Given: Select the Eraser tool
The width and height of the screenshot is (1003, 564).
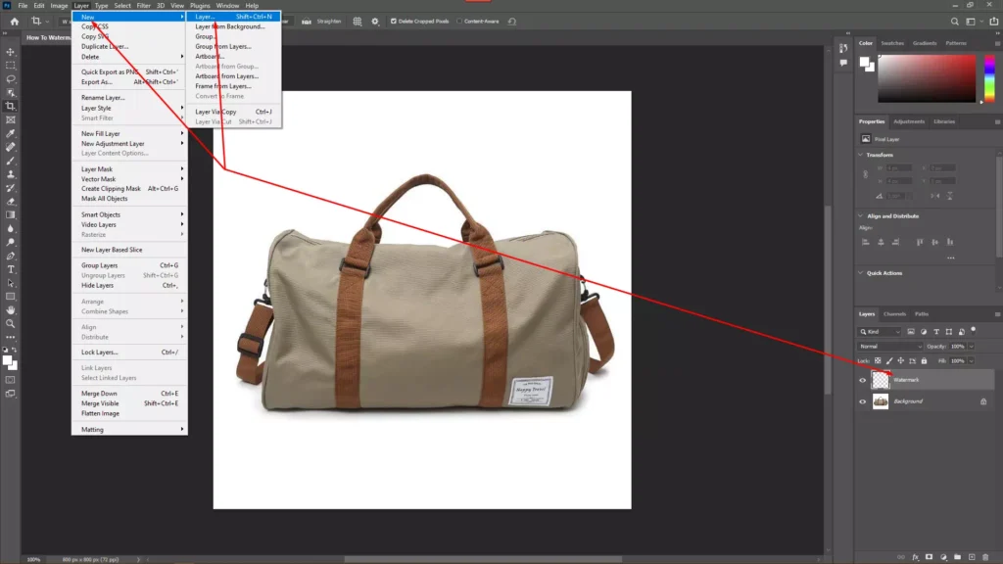Looking at the screenshot, I should coord(10,202).
